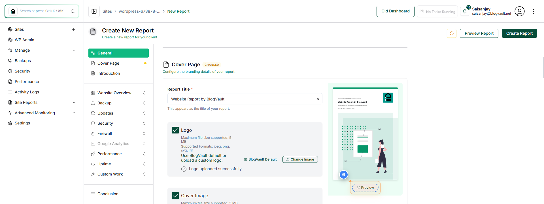544x204 pixels.
Task: Click the Create New Report page icon
Action: (x=93, y=32)
